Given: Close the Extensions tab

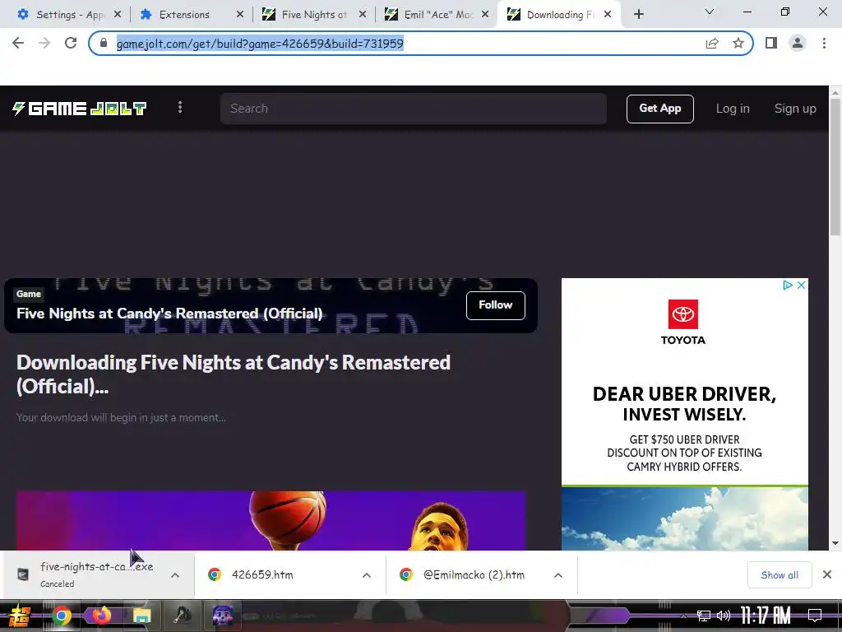Looking at the screenshot, I should 239,15.
